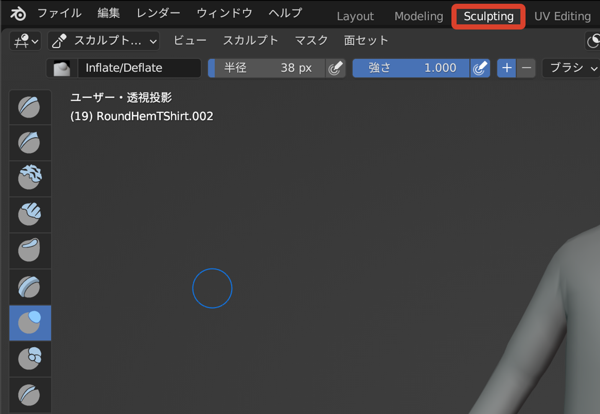Viewport: 600px width, 414px height.
Task: Select the Layer brush tool
Action: click(30, 287)
